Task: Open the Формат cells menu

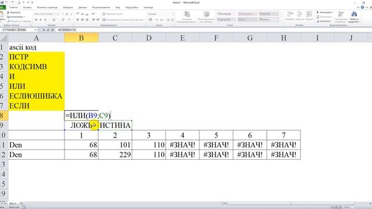Action: [x=309, y=16]
